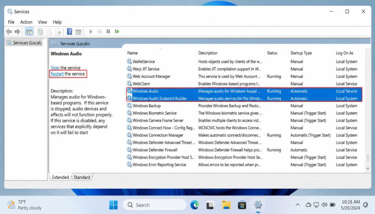Click the gear icon beside WebClient
Image resolution: width=375 pixels, height=214 pixels.
[x=129, y=84]
